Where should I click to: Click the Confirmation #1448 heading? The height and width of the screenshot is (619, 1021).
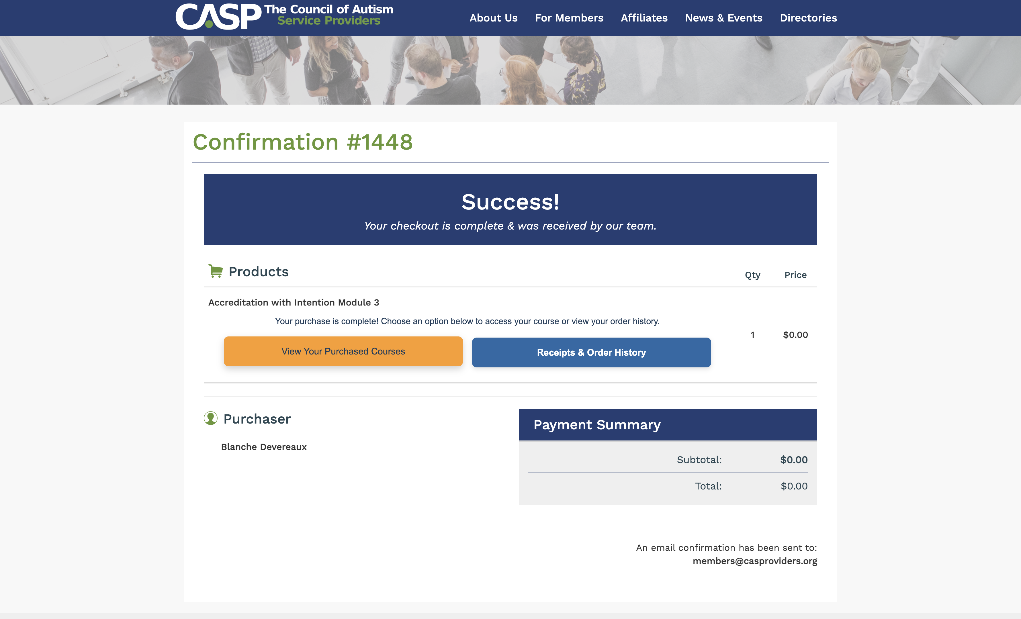point(302,142)
